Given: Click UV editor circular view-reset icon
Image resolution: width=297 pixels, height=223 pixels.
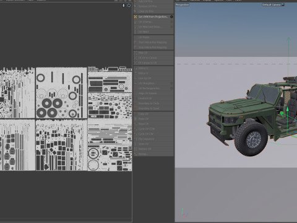Looking at the screenshot, I should [129, 6].
